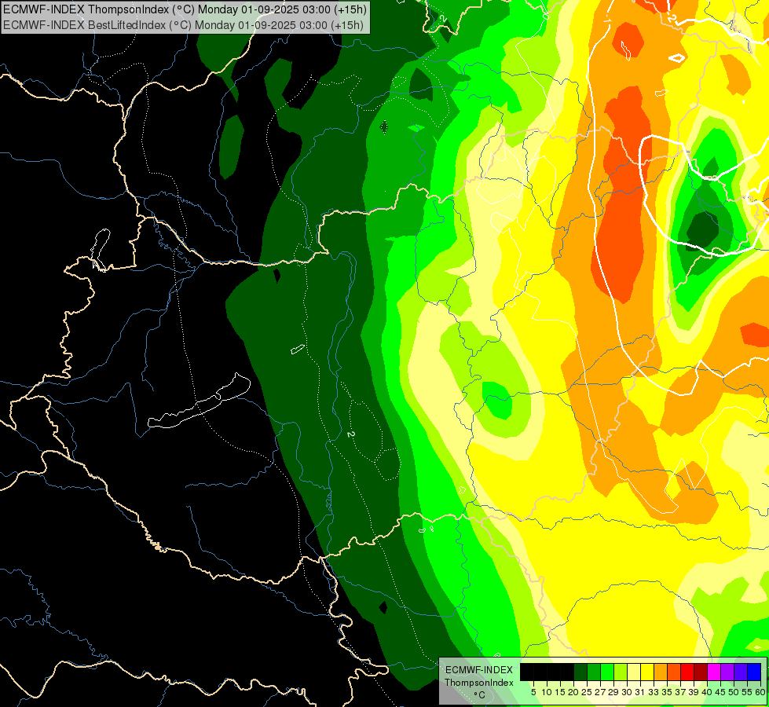Click the yellow-green 29–30 legend swatch

621,672
